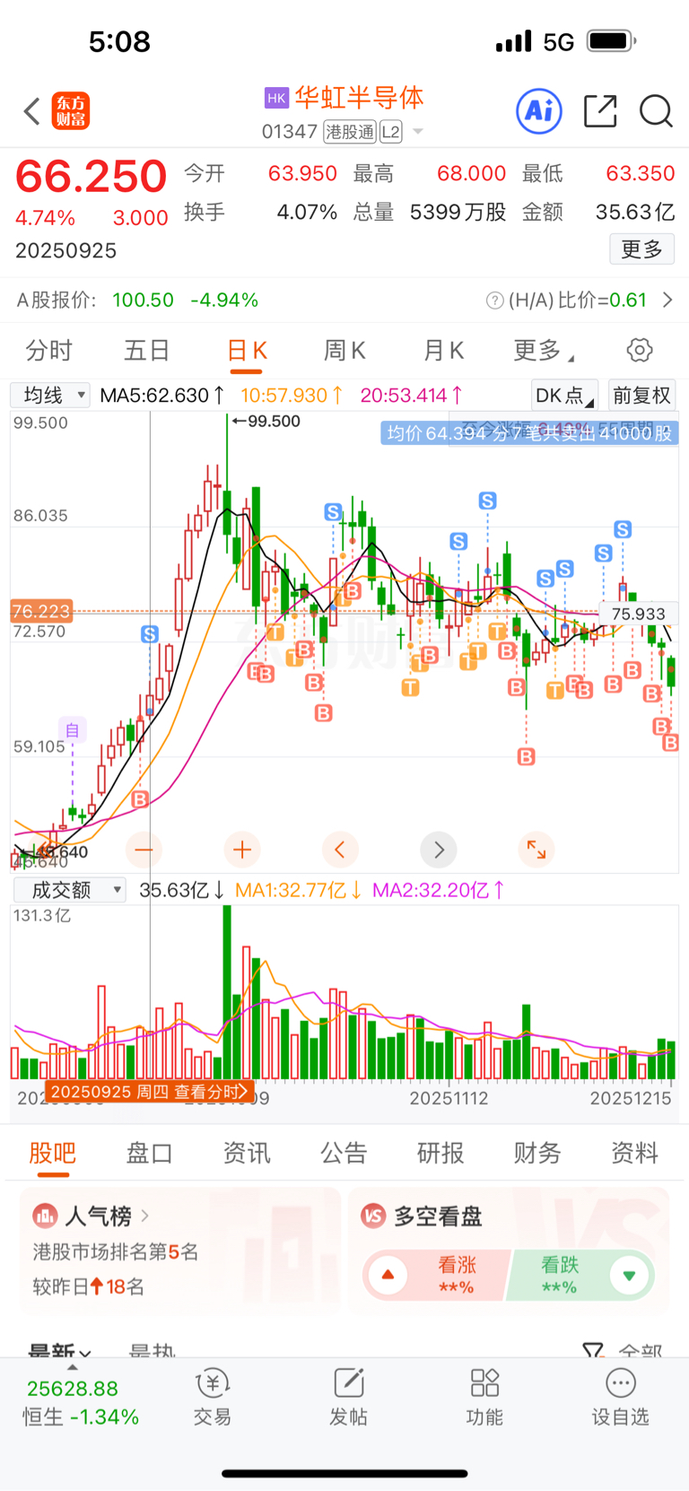Tap the filter funnel icon
The height and width of the screenshot is (1491, 689).
pyautogui.click(x=592, y=1349)
